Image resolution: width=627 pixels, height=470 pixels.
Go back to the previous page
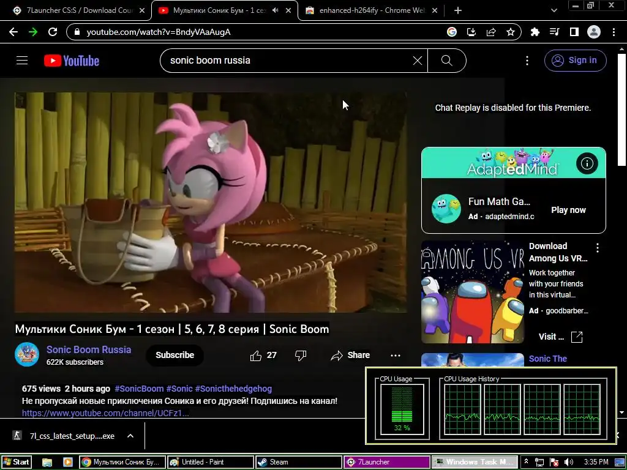[13, 32]
